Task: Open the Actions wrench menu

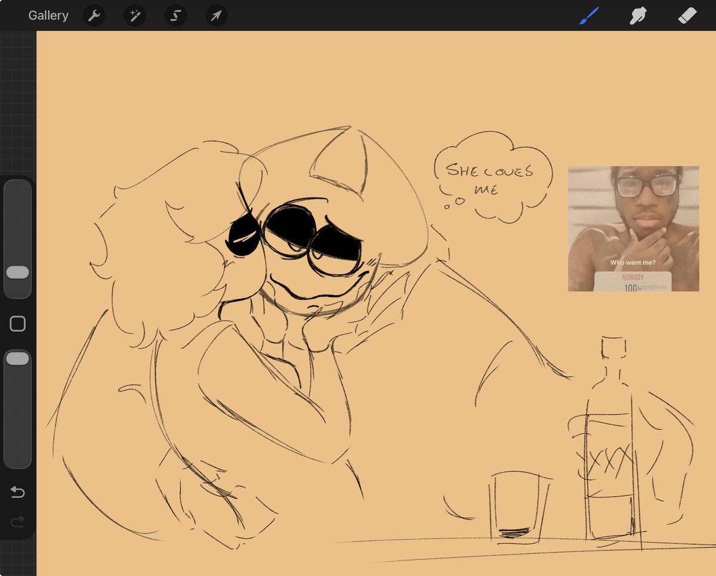Action: pos(94,16)
